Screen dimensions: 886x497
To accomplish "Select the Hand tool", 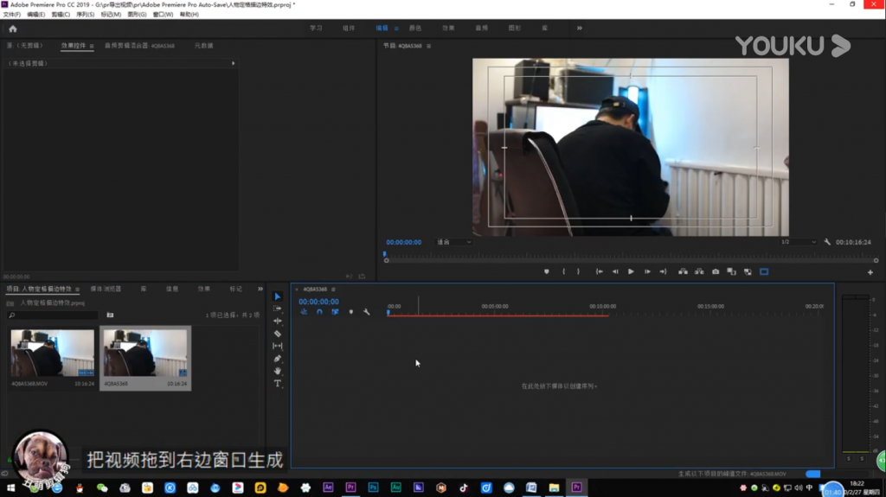I will tap(278, 371).
